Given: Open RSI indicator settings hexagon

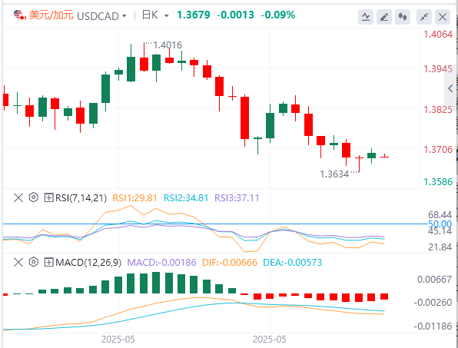Looking at the screenshot, I should pos(34,197).
